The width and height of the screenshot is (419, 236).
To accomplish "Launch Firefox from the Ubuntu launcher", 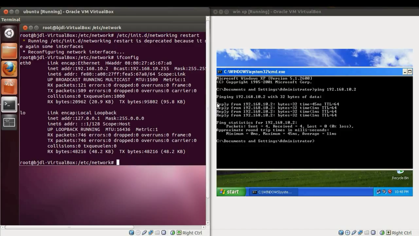I will tap(9, 69).
